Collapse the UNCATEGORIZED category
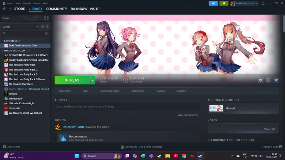 click(3, 51)
